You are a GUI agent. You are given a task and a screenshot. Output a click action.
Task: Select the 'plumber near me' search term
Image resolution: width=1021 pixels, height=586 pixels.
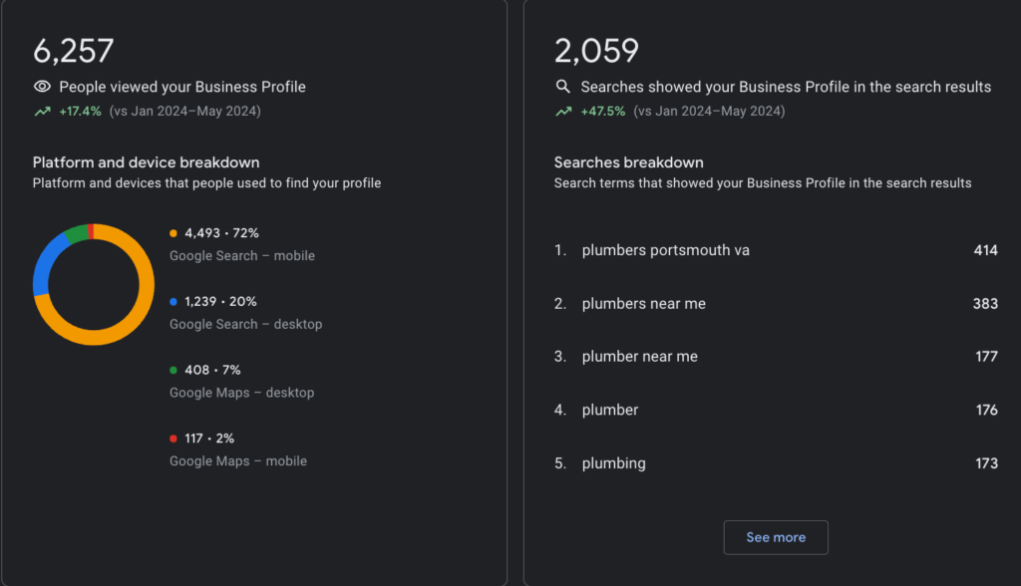(639, 356)
